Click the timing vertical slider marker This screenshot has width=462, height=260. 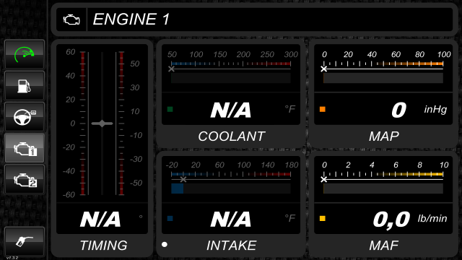102,123
